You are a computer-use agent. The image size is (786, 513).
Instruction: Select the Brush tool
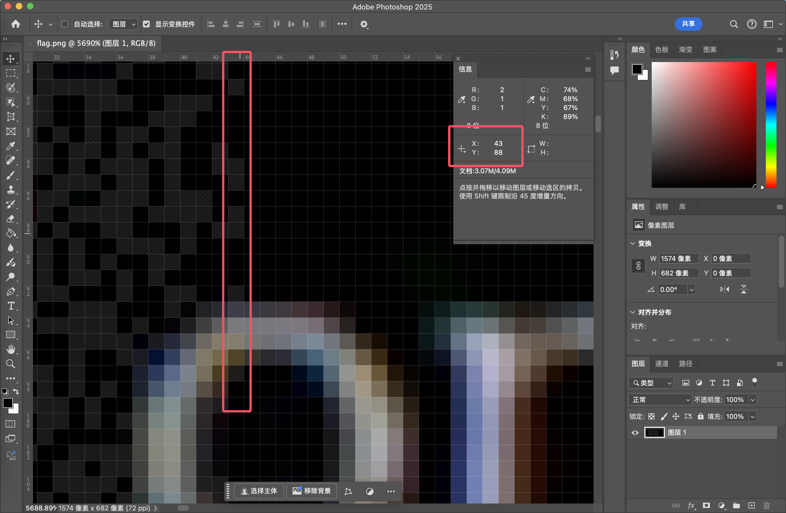point(11,175)
